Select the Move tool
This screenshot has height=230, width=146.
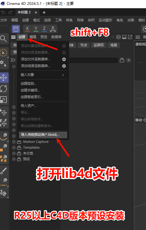[x=4, y=78]
